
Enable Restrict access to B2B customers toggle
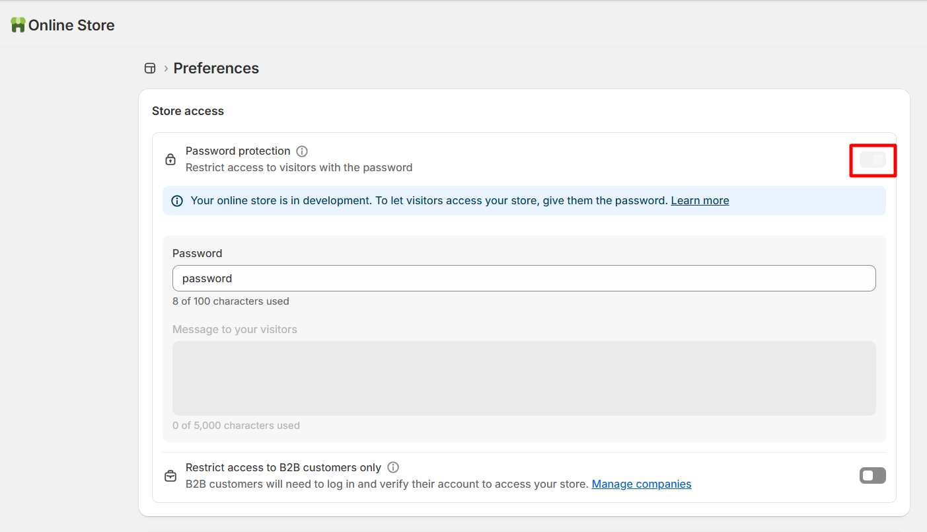point(872,476)
